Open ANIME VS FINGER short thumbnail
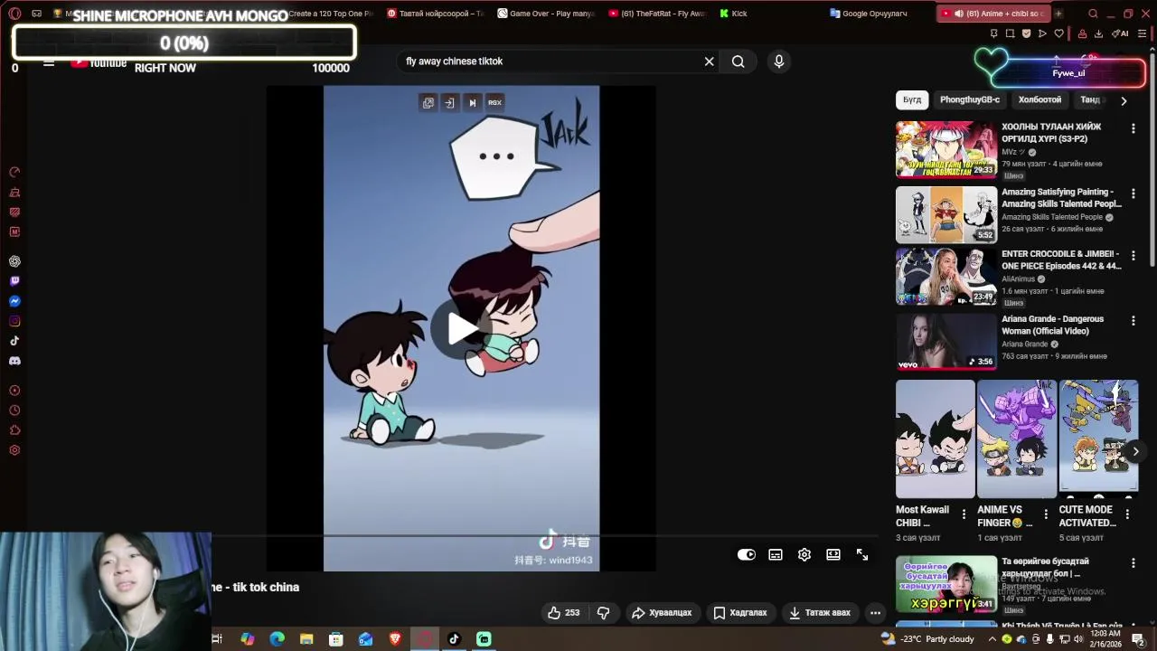Image resolution: width=1157 pixels, height=651 pixels. [1017, 439]
